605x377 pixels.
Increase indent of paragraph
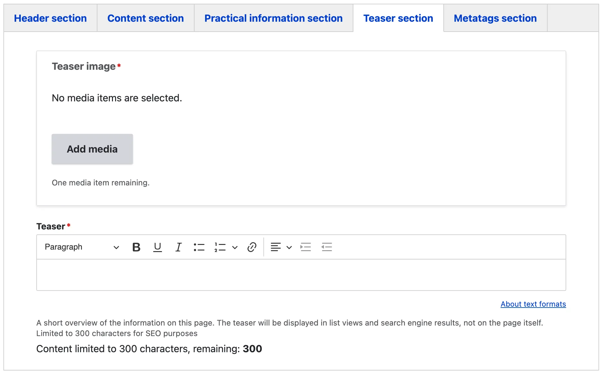click(x=306, y=247)
